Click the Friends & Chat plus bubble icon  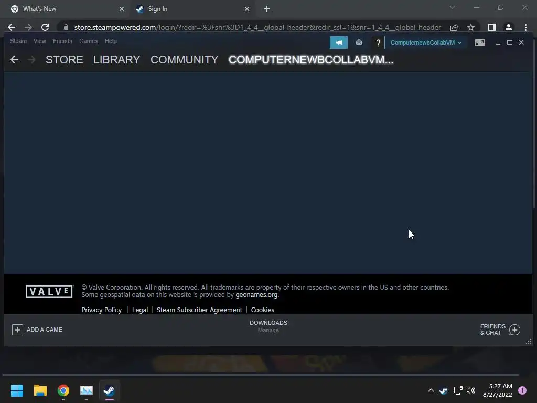tap(514, 330)
